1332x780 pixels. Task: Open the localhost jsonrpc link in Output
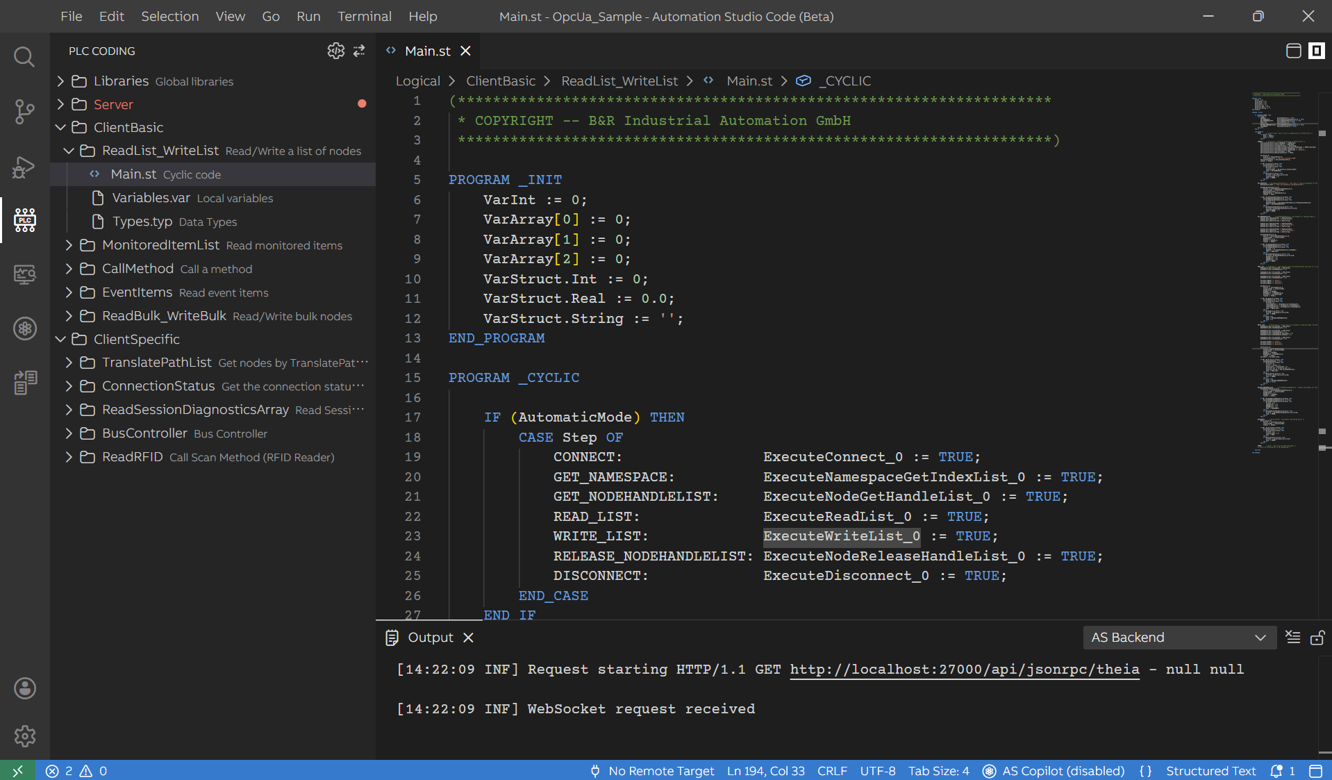point(965,670)
